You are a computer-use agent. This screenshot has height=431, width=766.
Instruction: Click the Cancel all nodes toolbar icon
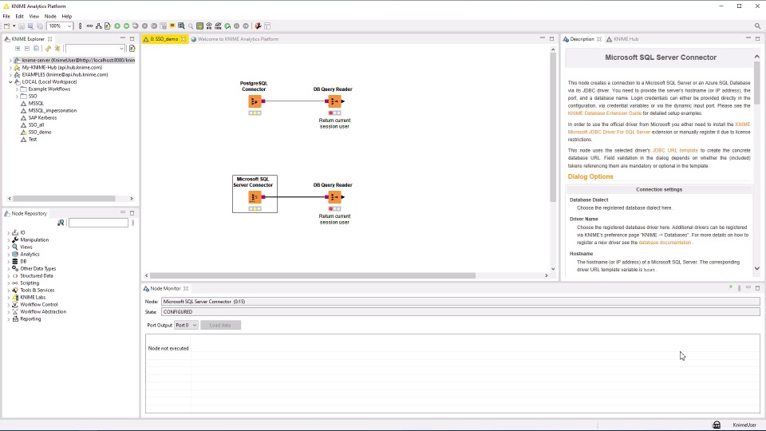click(x=154, y=26)
